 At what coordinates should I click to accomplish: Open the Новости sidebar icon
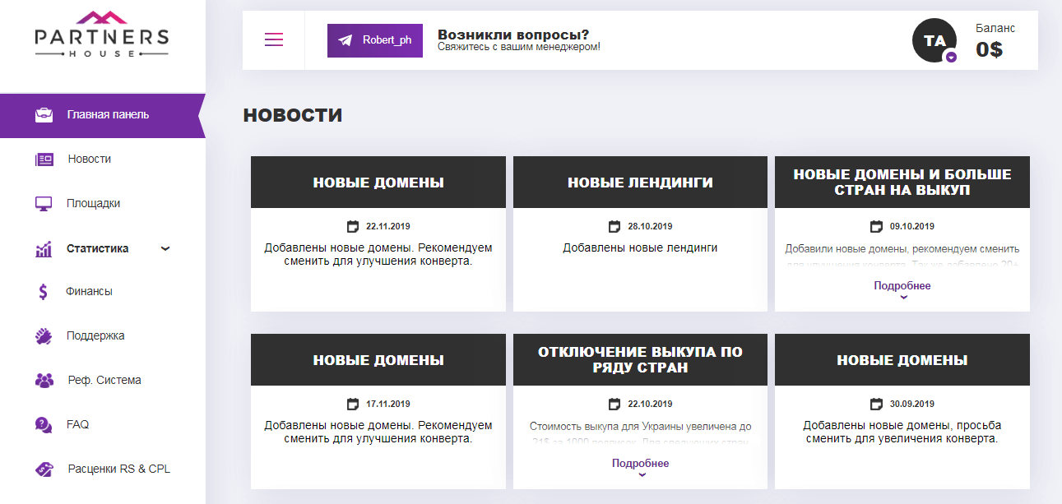click(46, 158)
